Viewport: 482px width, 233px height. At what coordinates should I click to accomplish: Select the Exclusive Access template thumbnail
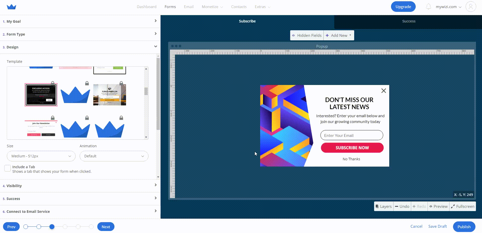(x=41, y=95)
